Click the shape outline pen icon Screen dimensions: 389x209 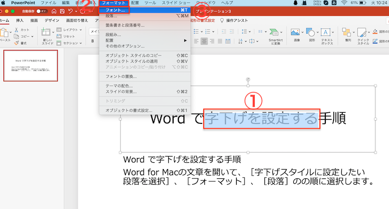point(375,41)
